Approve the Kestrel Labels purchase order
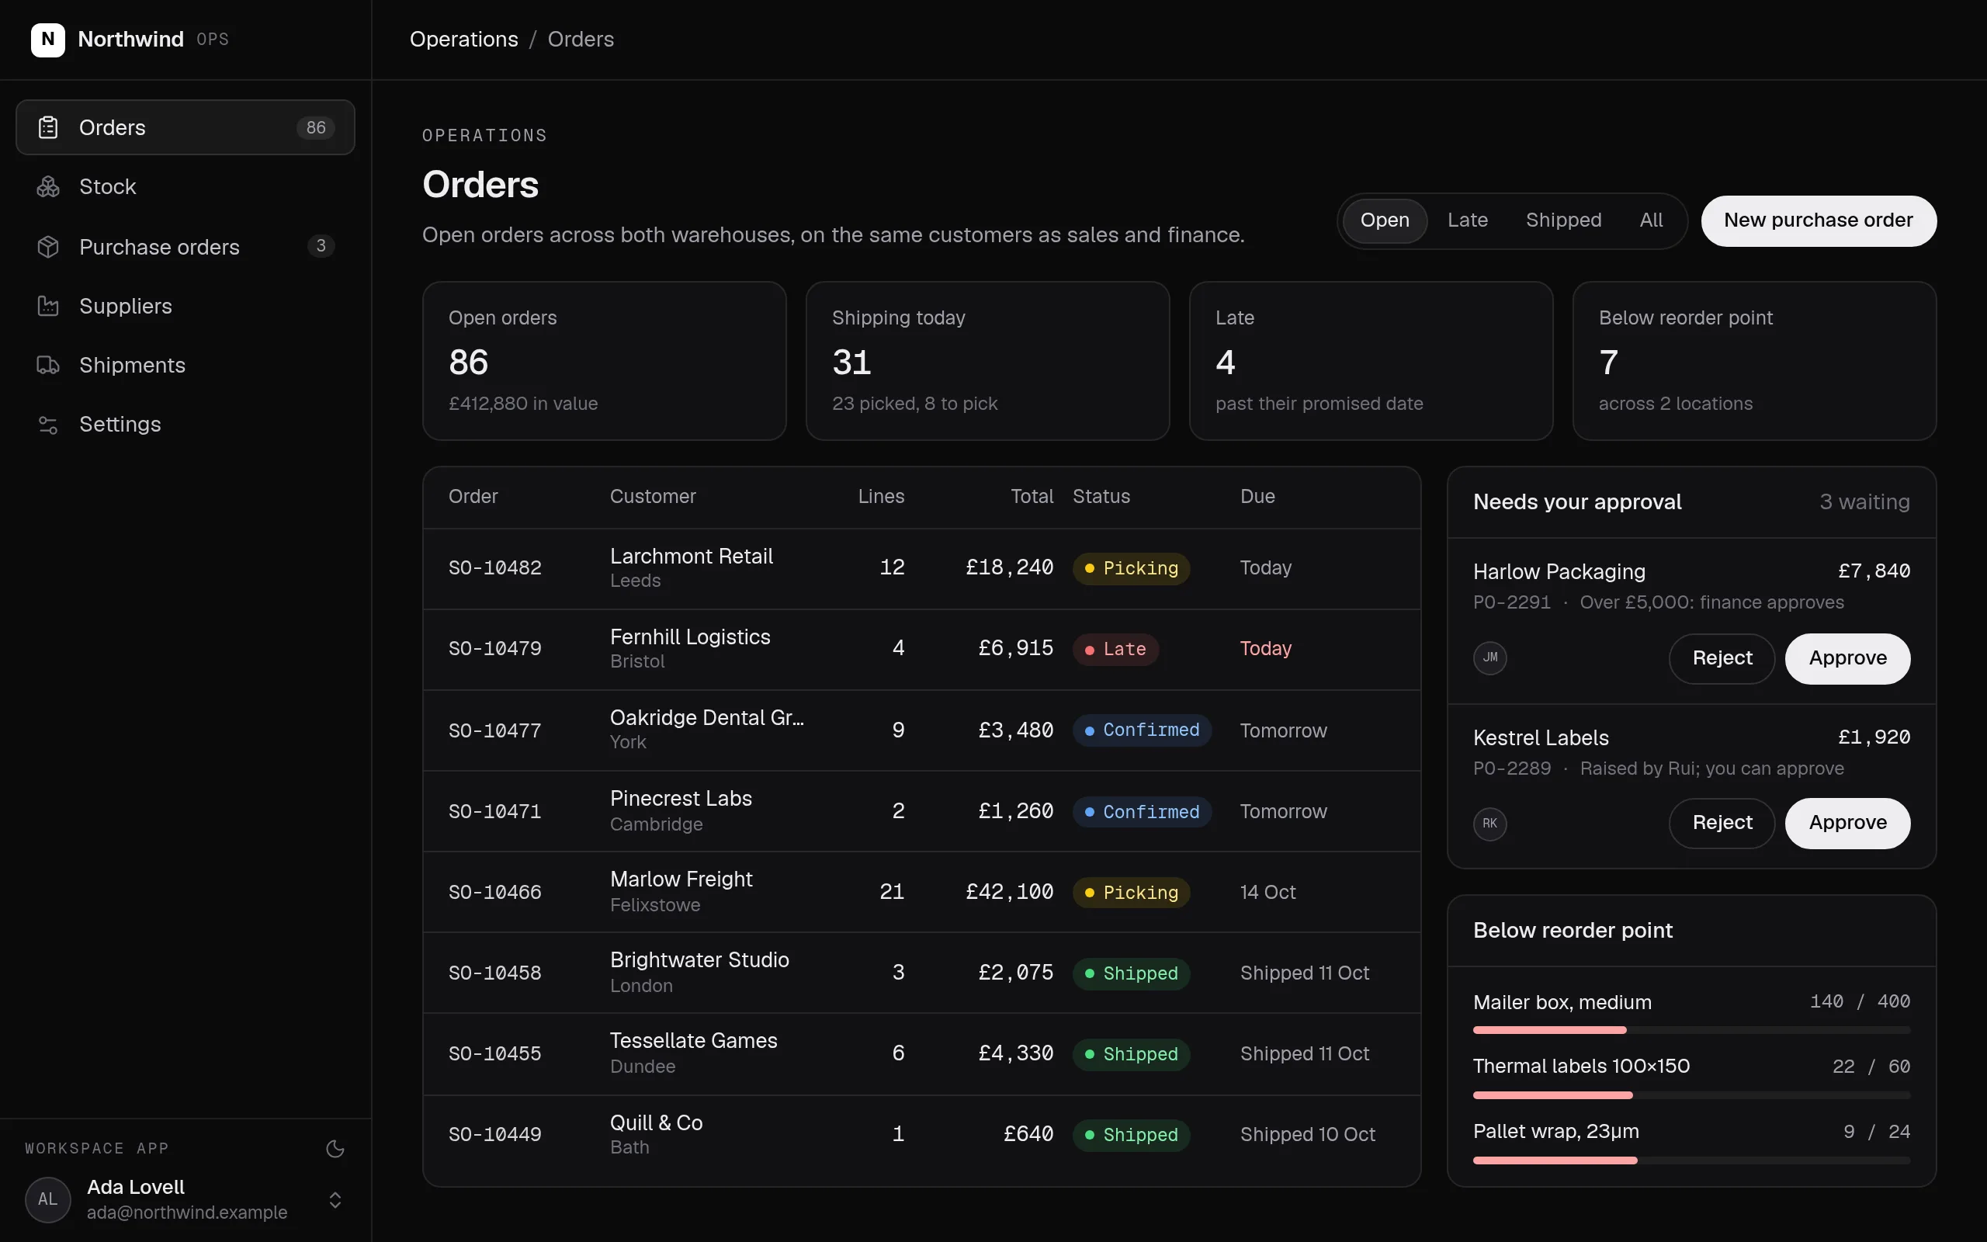The image size is (1987, 1242). 1847,823
